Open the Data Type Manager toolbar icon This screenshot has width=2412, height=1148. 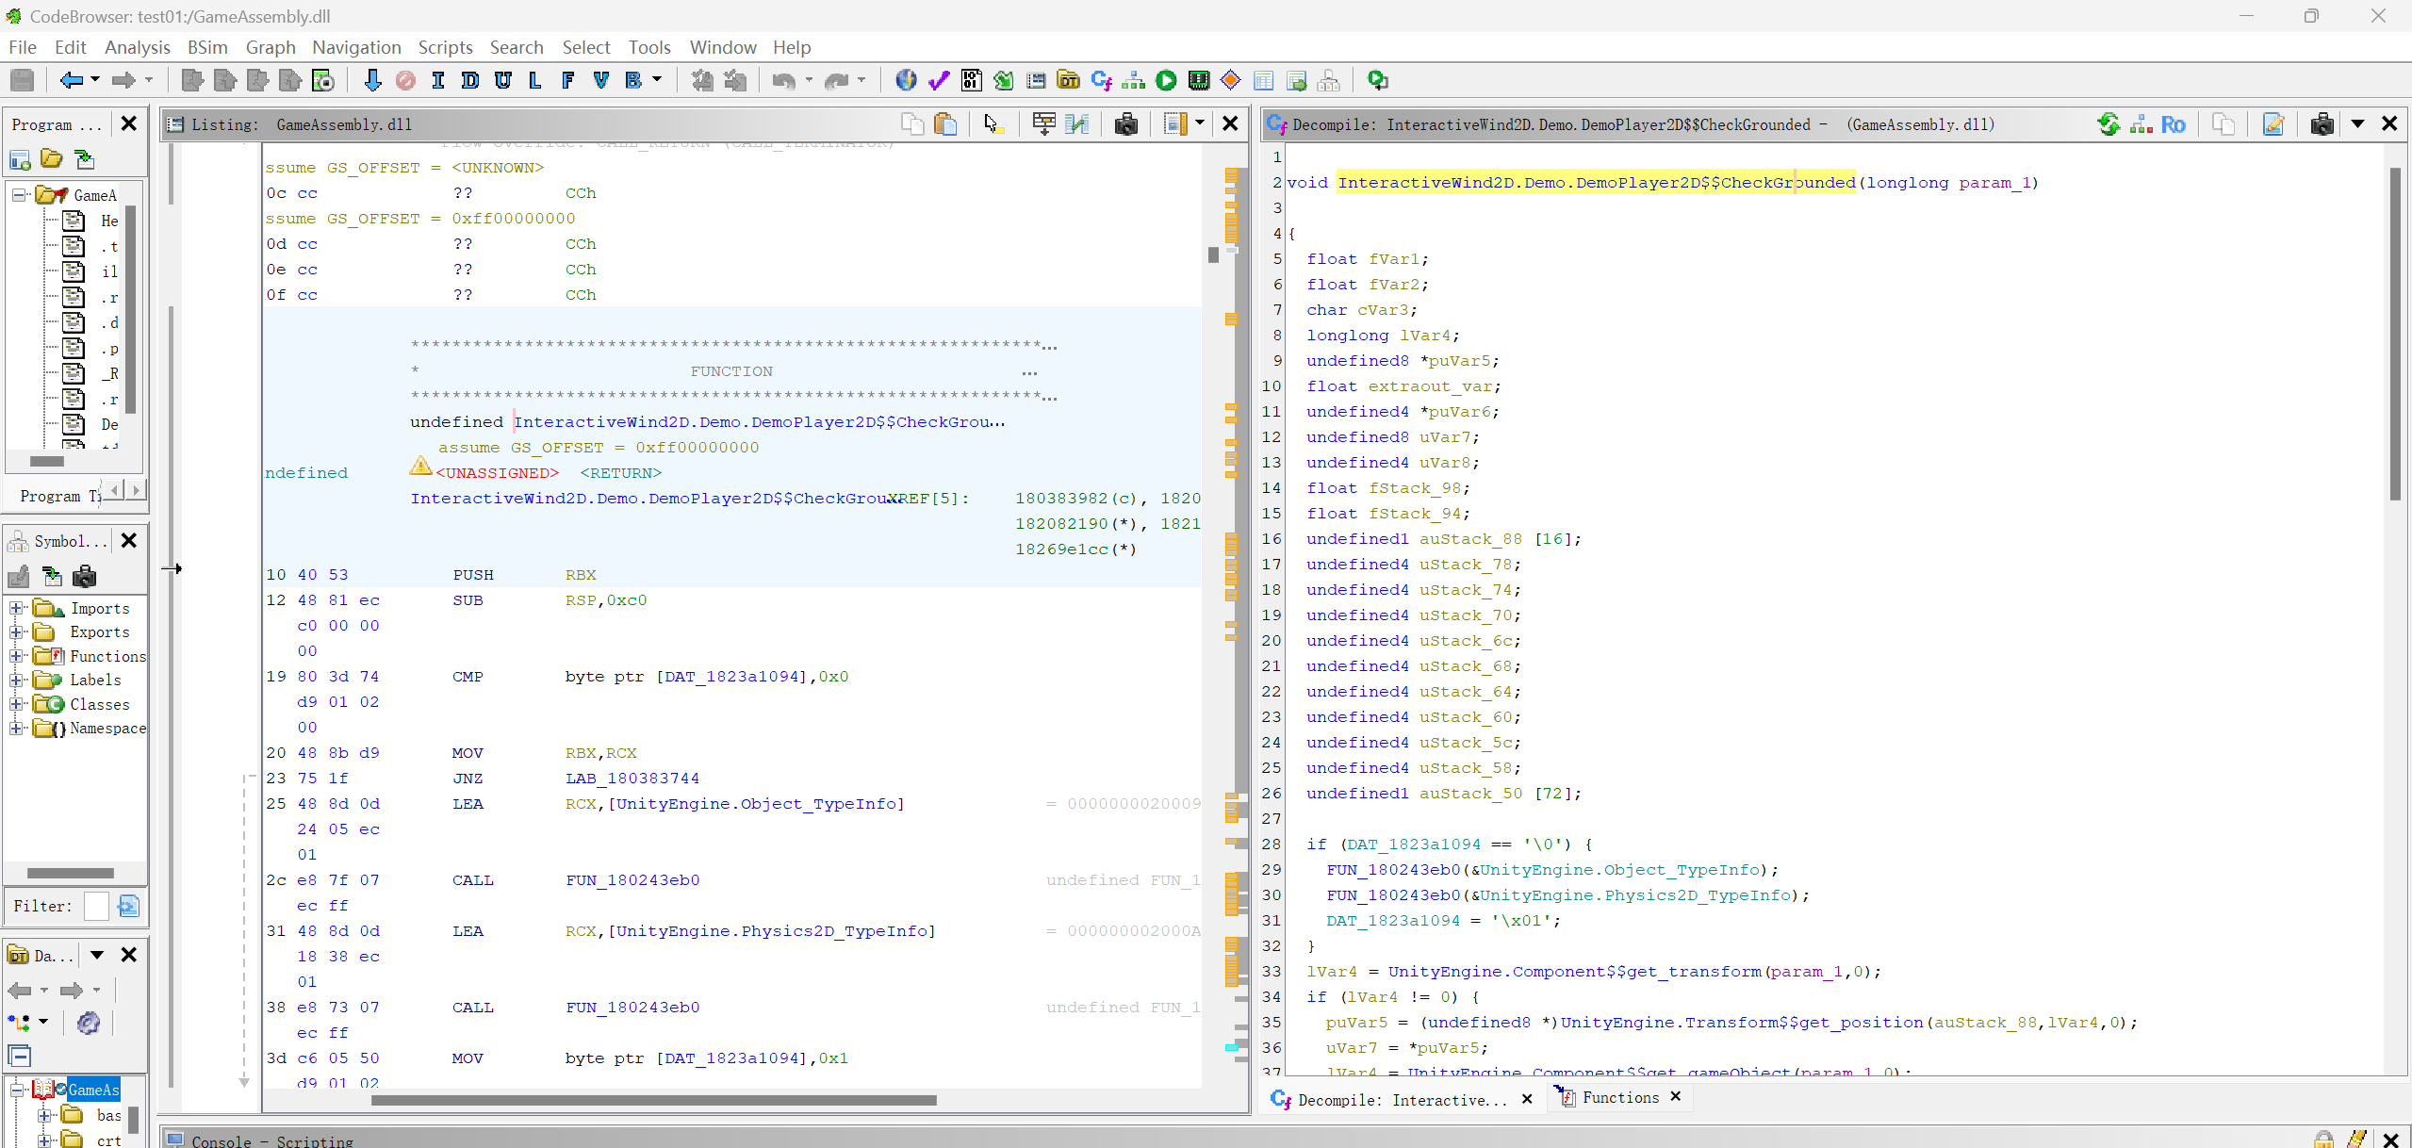pos(1068,80)
